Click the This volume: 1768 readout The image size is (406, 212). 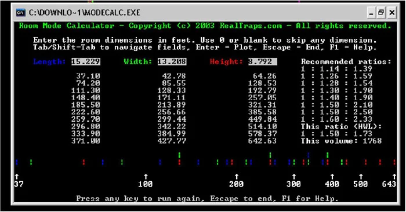341,141
